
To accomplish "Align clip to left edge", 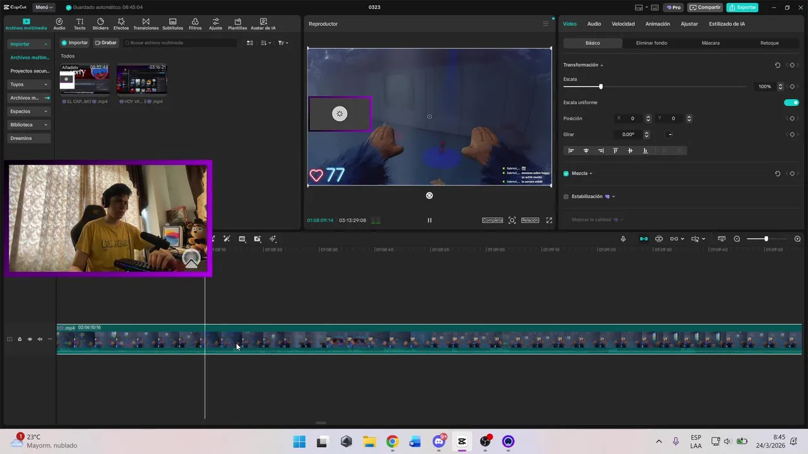I will pyautogui.click(x=571, y=151).
